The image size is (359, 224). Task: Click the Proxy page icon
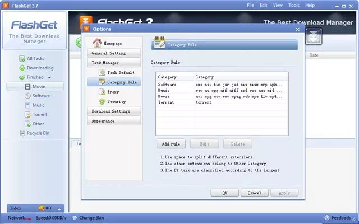coord(102,92)
